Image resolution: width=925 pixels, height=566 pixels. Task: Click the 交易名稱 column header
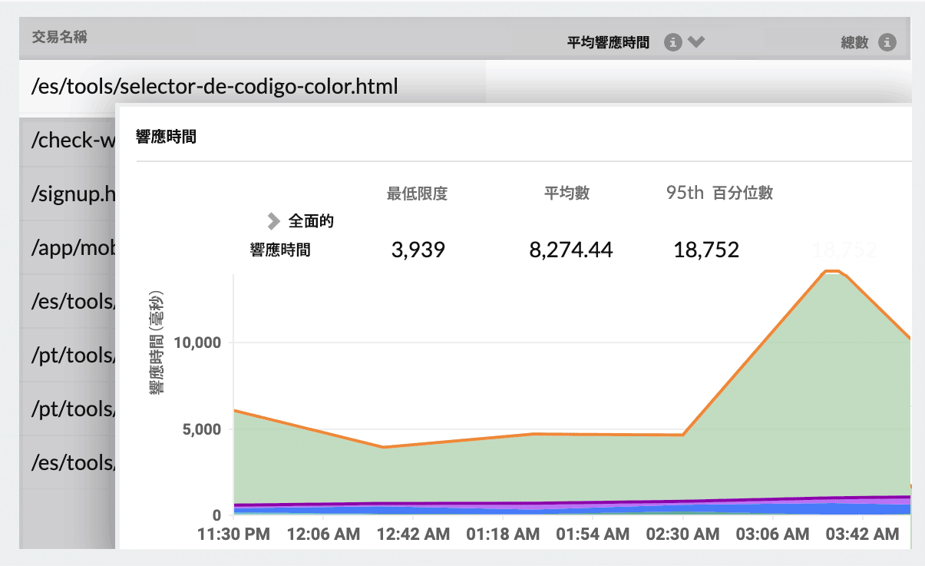point(58,35)
